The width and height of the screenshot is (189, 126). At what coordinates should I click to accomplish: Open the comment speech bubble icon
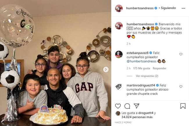[127, 106]
